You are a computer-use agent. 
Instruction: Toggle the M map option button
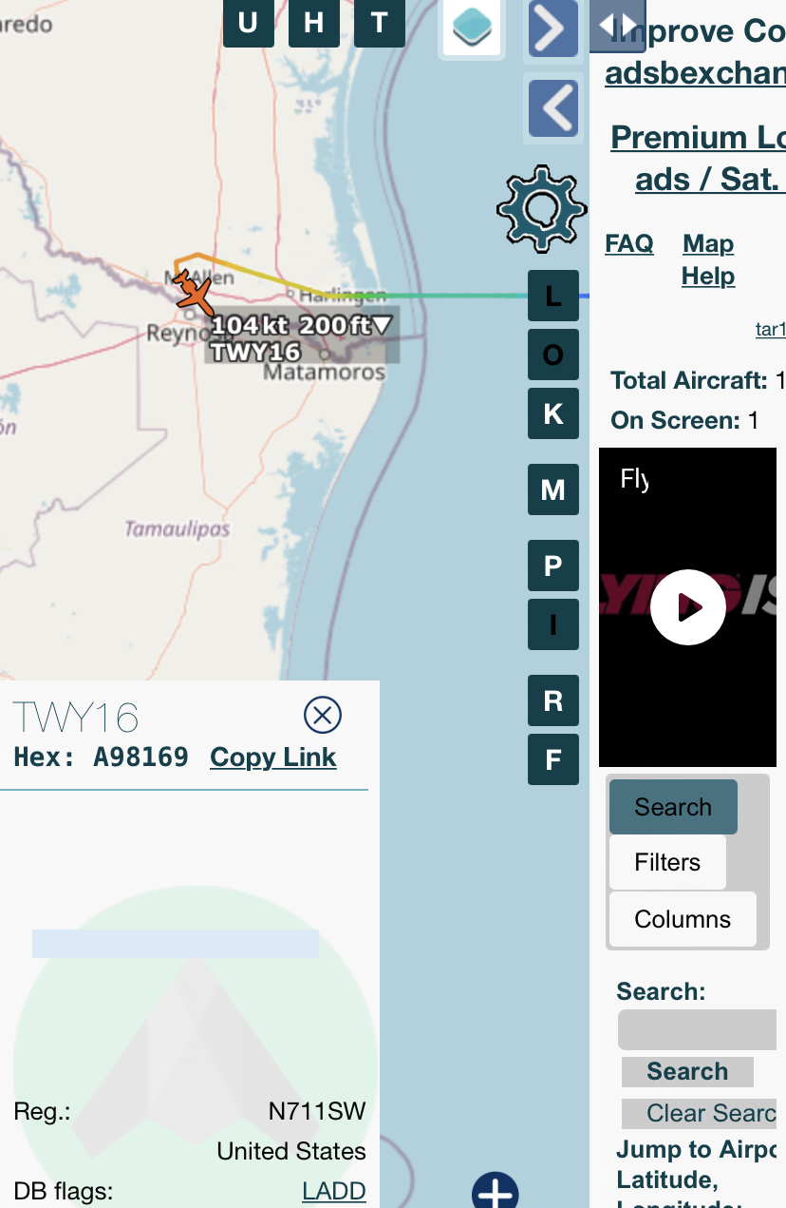point(553,489)
